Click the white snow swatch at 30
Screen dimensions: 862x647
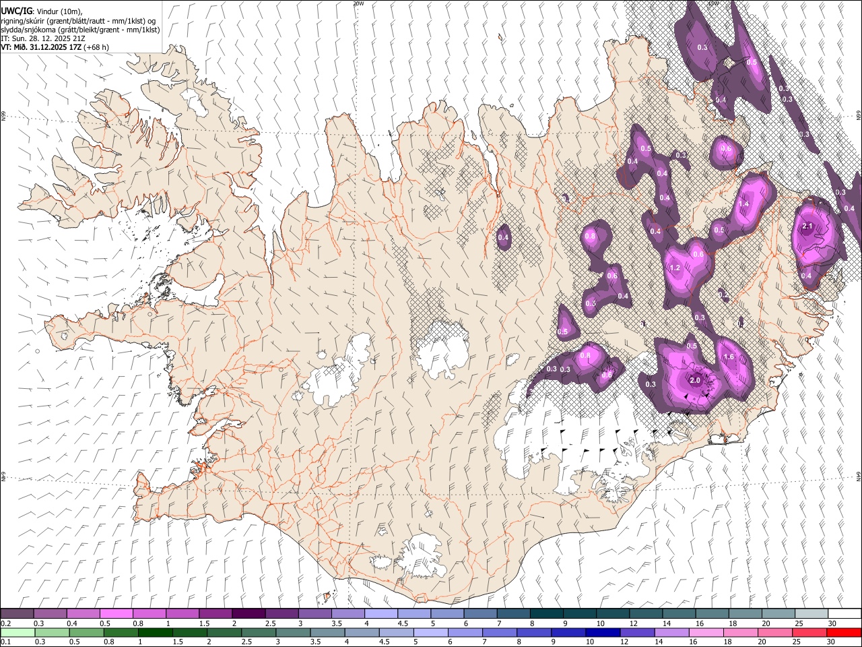(844, 614)
